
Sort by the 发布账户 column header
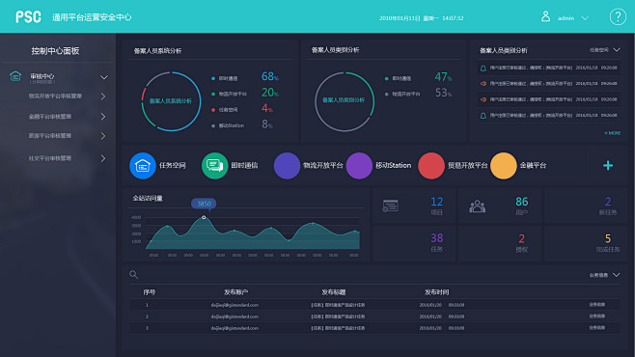pos(235,292)
